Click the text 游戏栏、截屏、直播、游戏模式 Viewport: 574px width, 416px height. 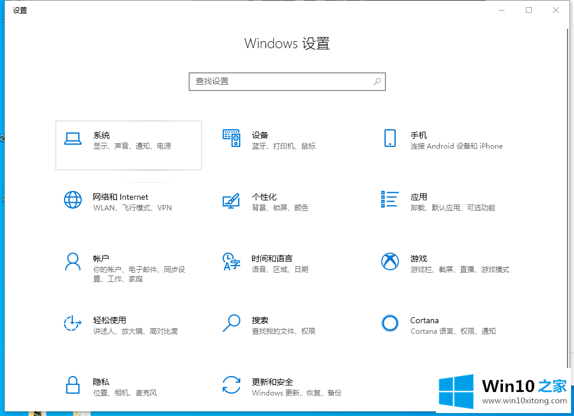tap(460, 270)
